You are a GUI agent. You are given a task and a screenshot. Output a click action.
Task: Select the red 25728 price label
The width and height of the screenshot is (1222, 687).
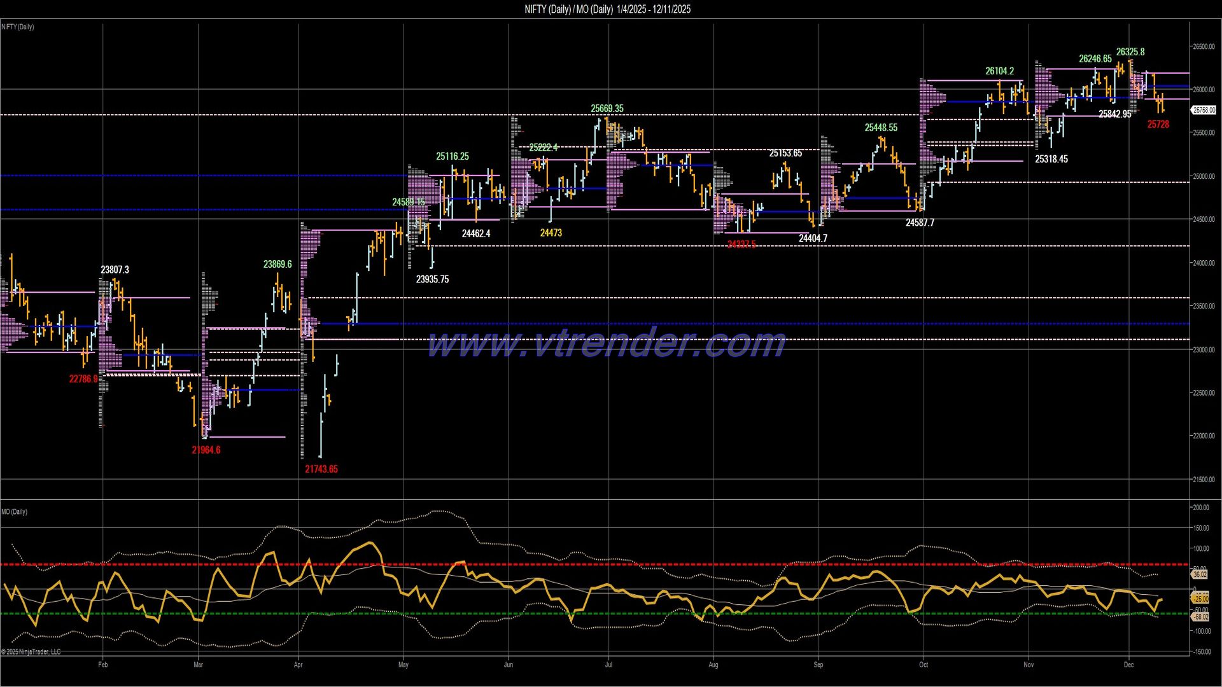pyautogui.click(x=1160, y=125)
